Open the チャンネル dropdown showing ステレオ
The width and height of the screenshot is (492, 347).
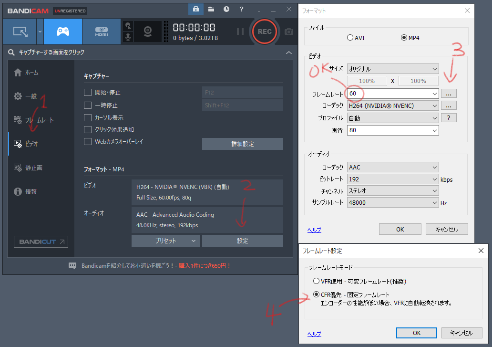tap(393, 191)
